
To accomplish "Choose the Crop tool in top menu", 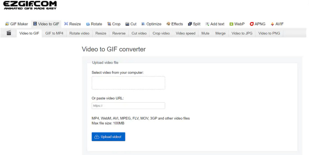I will (114, 24).
